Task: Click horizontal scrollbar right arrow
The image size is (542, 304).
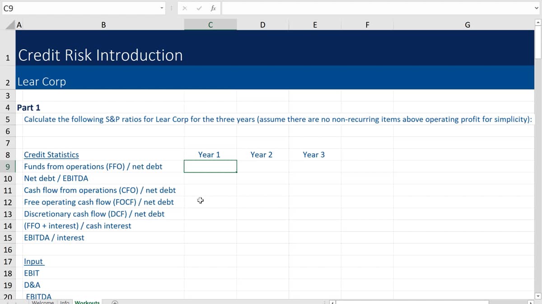Action: coord(532,302)
